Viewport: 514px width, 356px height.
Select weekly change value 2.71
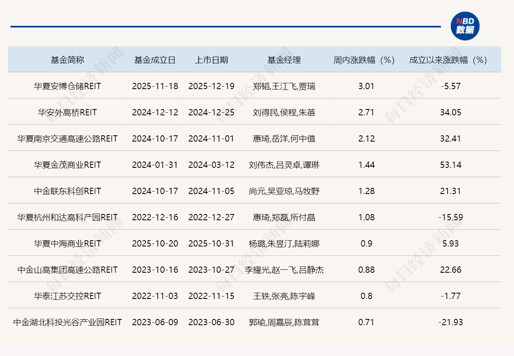click(x=366, y=112)
